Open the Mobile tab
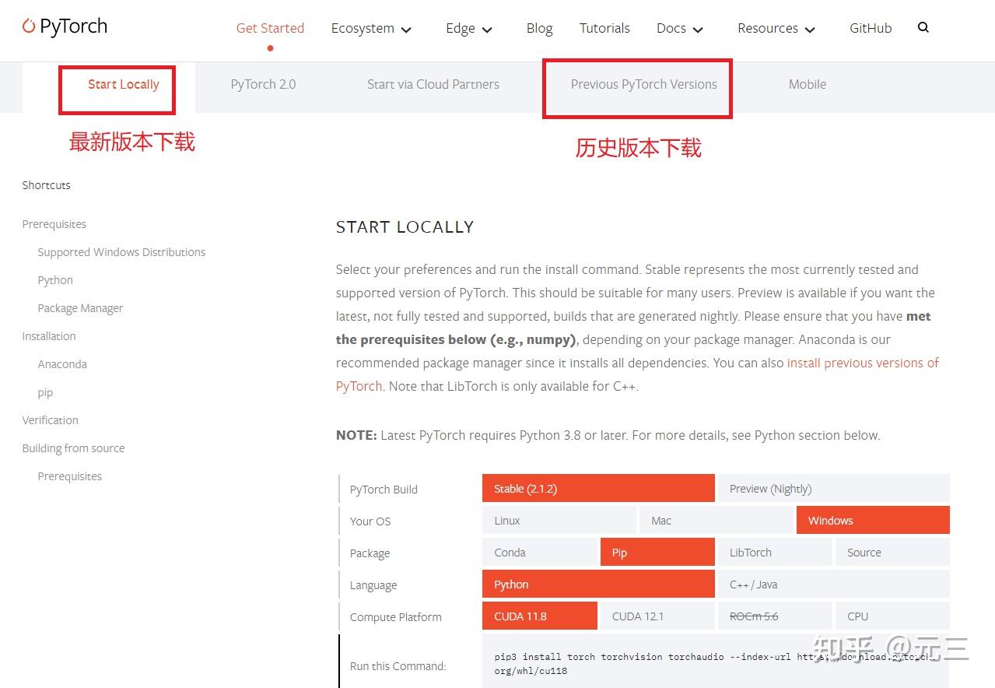 click(x=807, y=84)
